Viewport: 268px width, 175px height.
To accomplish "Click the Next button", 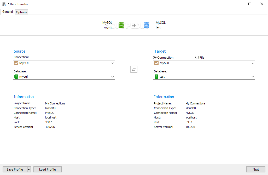I will (x=256, y=169).
